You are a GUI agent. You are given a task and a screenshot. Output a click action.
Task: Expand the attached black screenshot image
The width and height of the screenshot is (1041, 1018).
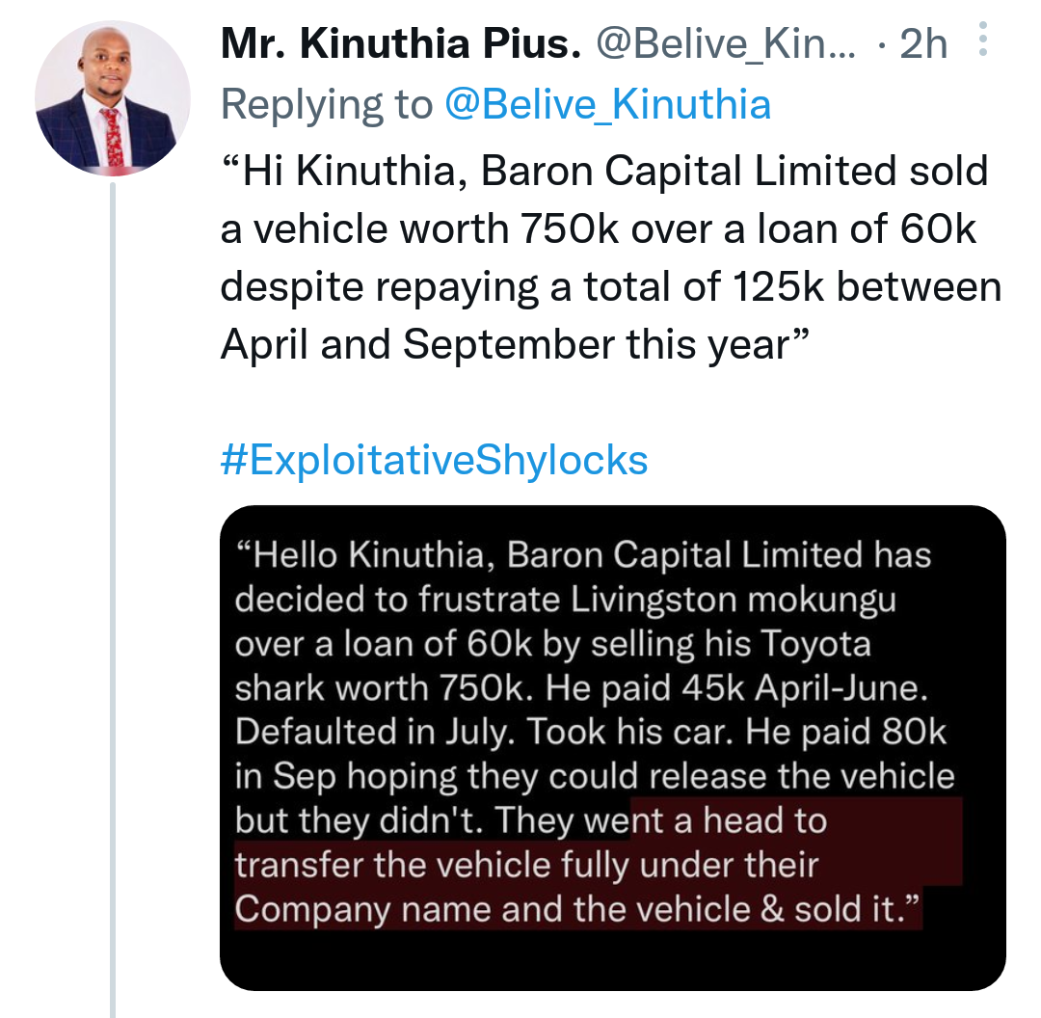click(x=613, y=748)
